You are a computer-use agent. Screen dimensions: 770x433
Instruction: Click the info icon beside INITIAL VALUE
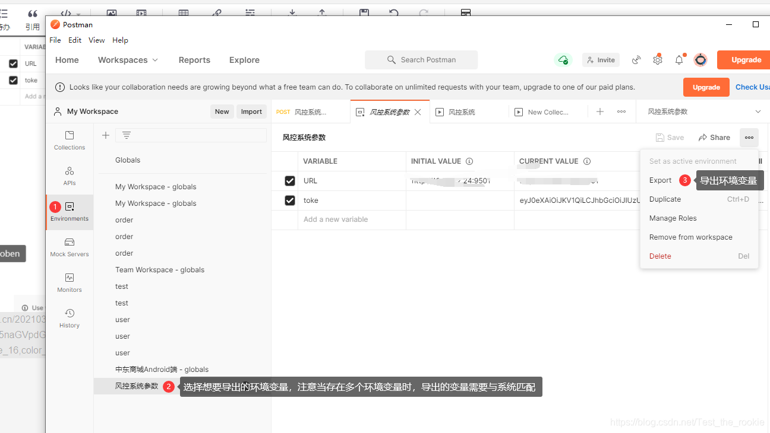(469, 161)
